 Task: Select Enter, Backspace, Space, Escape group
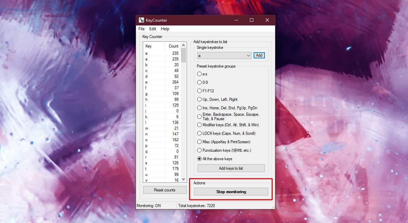click(x=228, y=116)
